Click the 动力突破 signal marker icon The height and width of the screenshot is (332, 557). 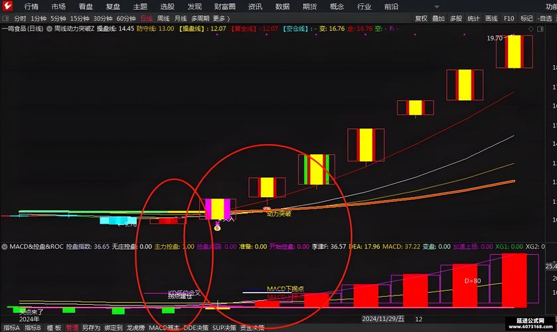pyautogui.click(x=267, y=208)
